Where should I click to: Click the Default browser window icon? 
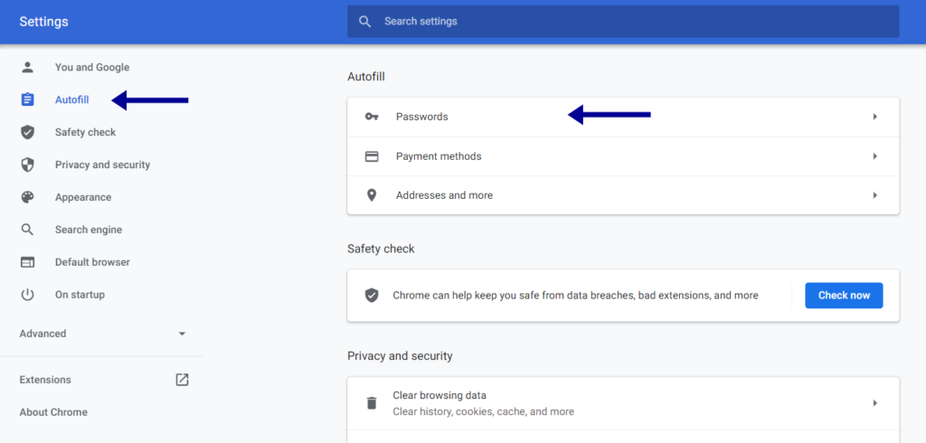coord(27,262)
